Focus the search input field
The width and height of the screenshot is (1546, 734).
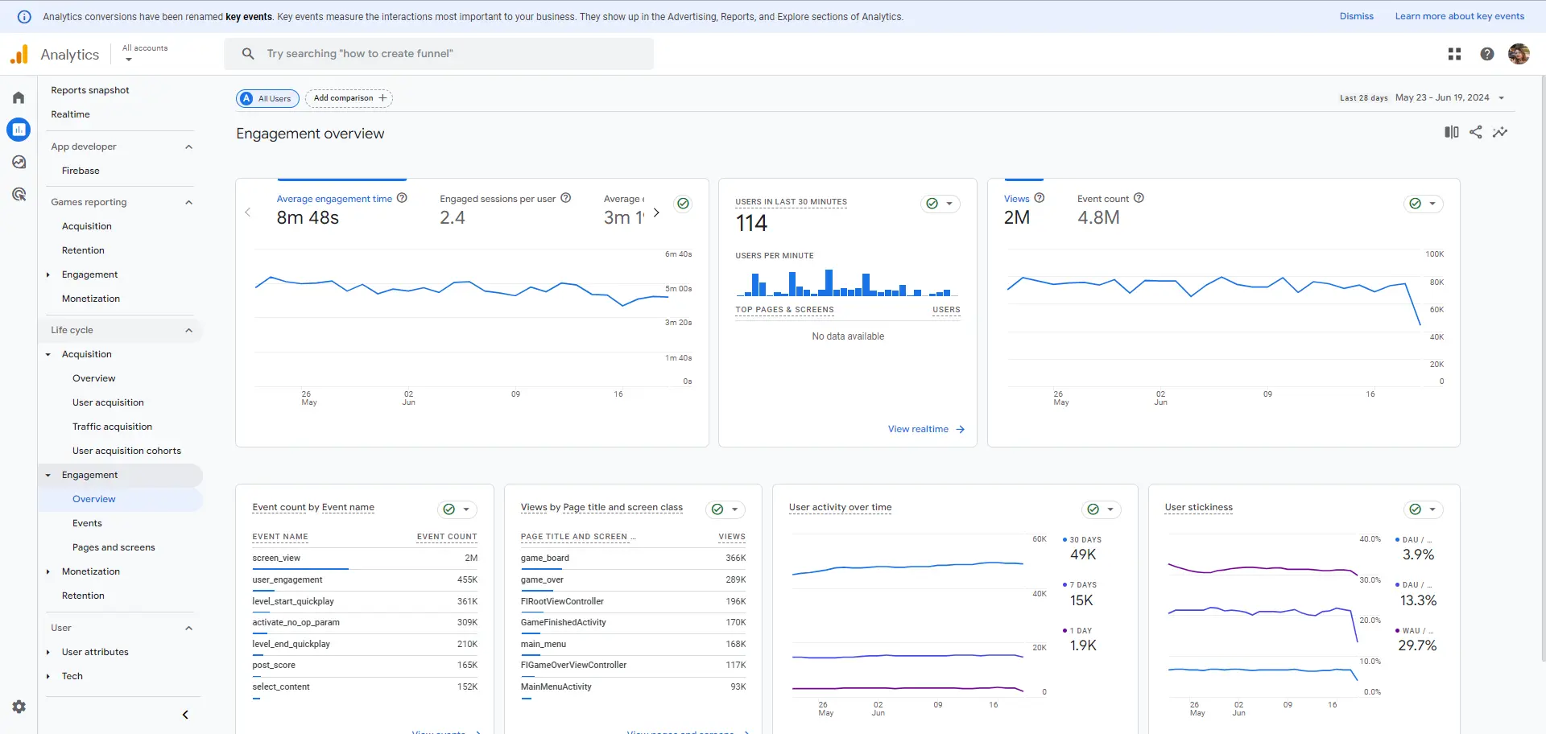click(x=439, y=54)
